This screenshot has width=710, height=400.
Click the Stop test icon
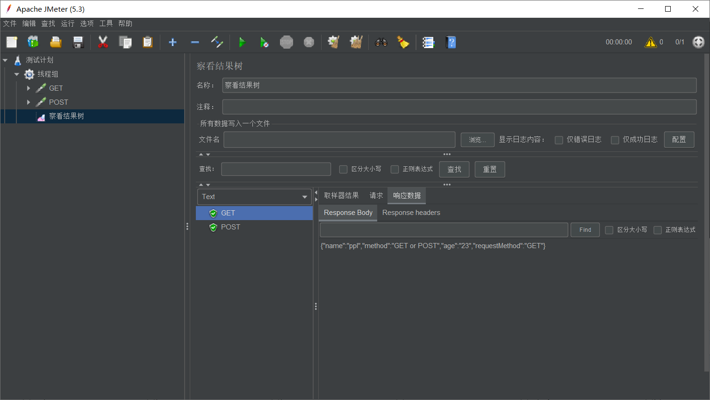click(287, 42)
